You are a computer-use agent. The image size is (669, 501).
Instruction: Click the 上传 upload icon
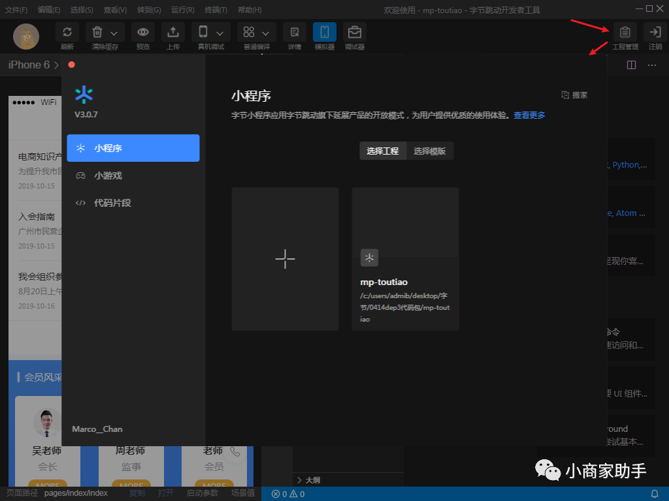coord(172,33)
